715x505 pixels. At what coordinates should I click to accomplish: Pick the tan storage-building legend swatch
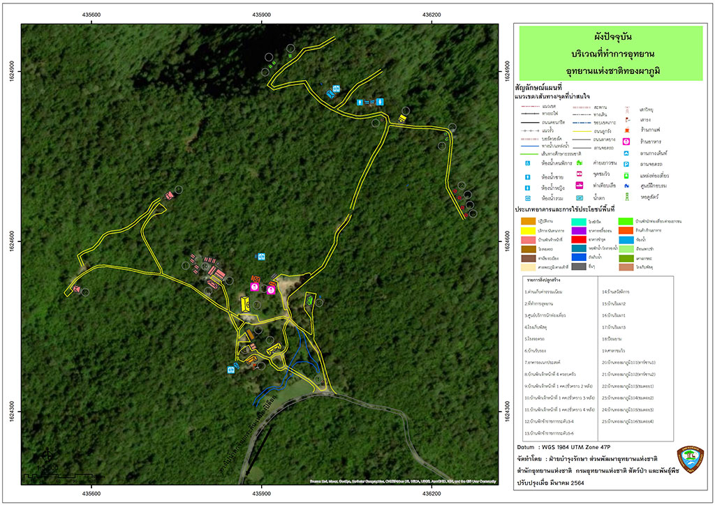pyautogui.click(x=626, y=267)
